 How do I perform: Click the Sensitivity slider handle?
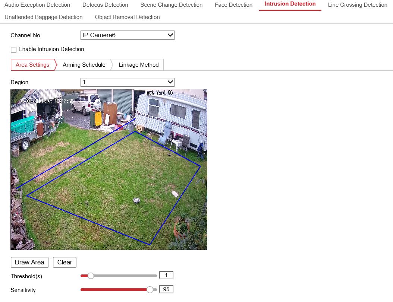coord(150,290)
